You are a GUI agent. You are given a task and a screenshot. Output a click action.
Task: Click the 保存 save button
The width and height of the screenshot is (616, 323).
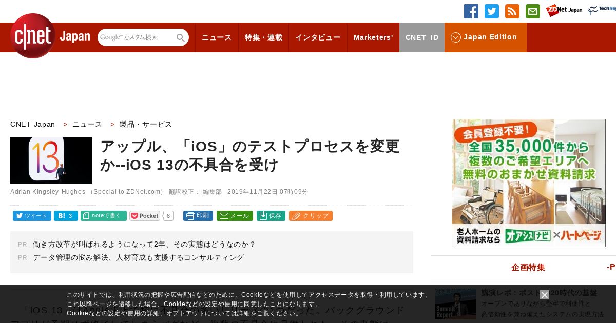[x=271, y=216]
